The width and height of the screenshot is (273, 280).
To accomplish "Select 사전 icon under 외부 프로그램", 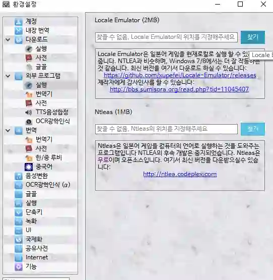I will coord(29,103).
